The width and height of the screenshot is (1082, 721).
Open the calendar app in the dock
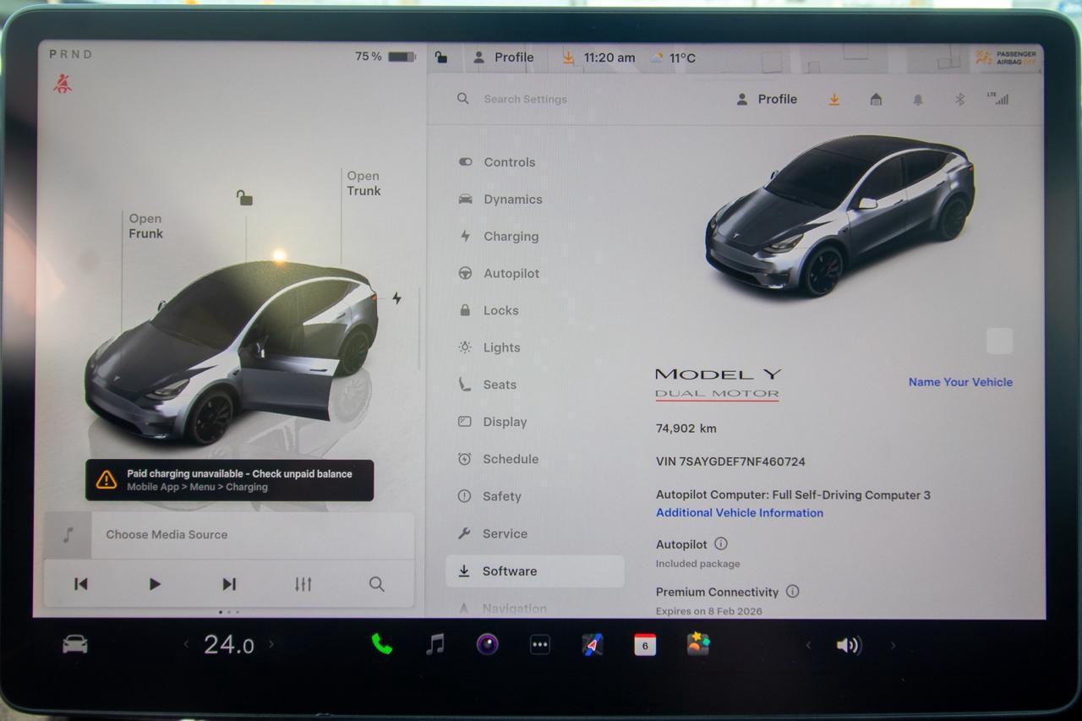(x=645, y=645)
